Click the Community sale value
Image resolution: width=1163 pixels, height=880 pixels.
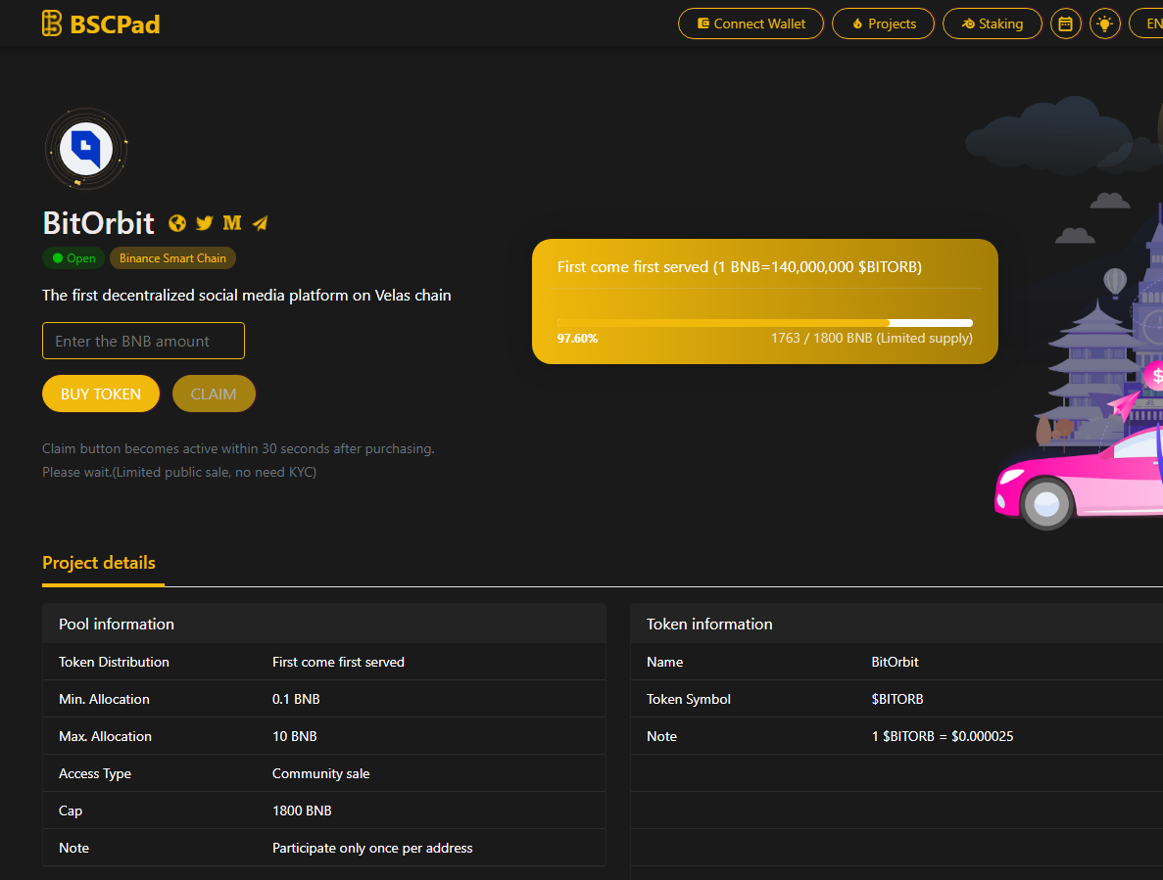321,773
